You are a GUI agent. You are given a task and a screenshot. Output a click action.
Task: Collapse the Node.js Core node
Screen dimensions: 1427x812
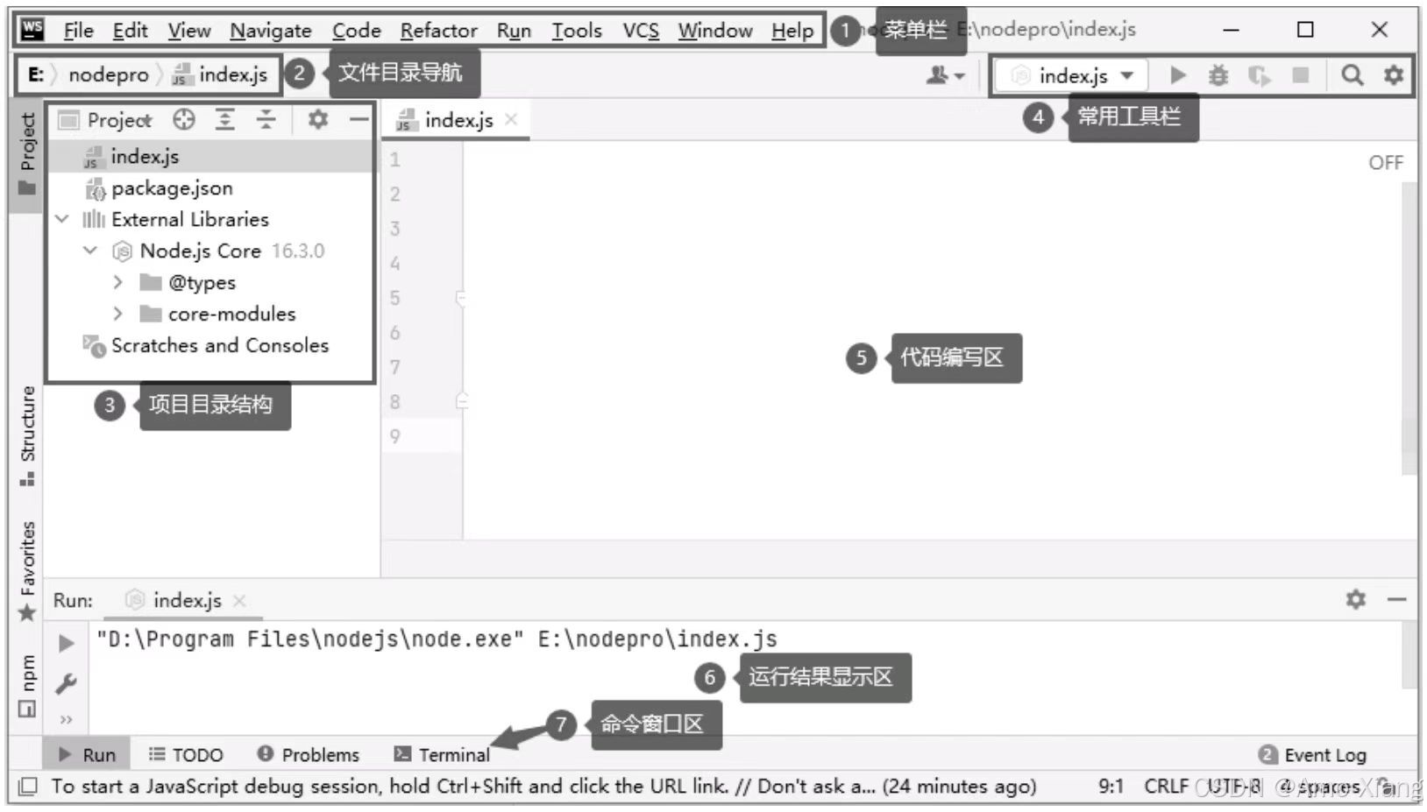[89, 251]
